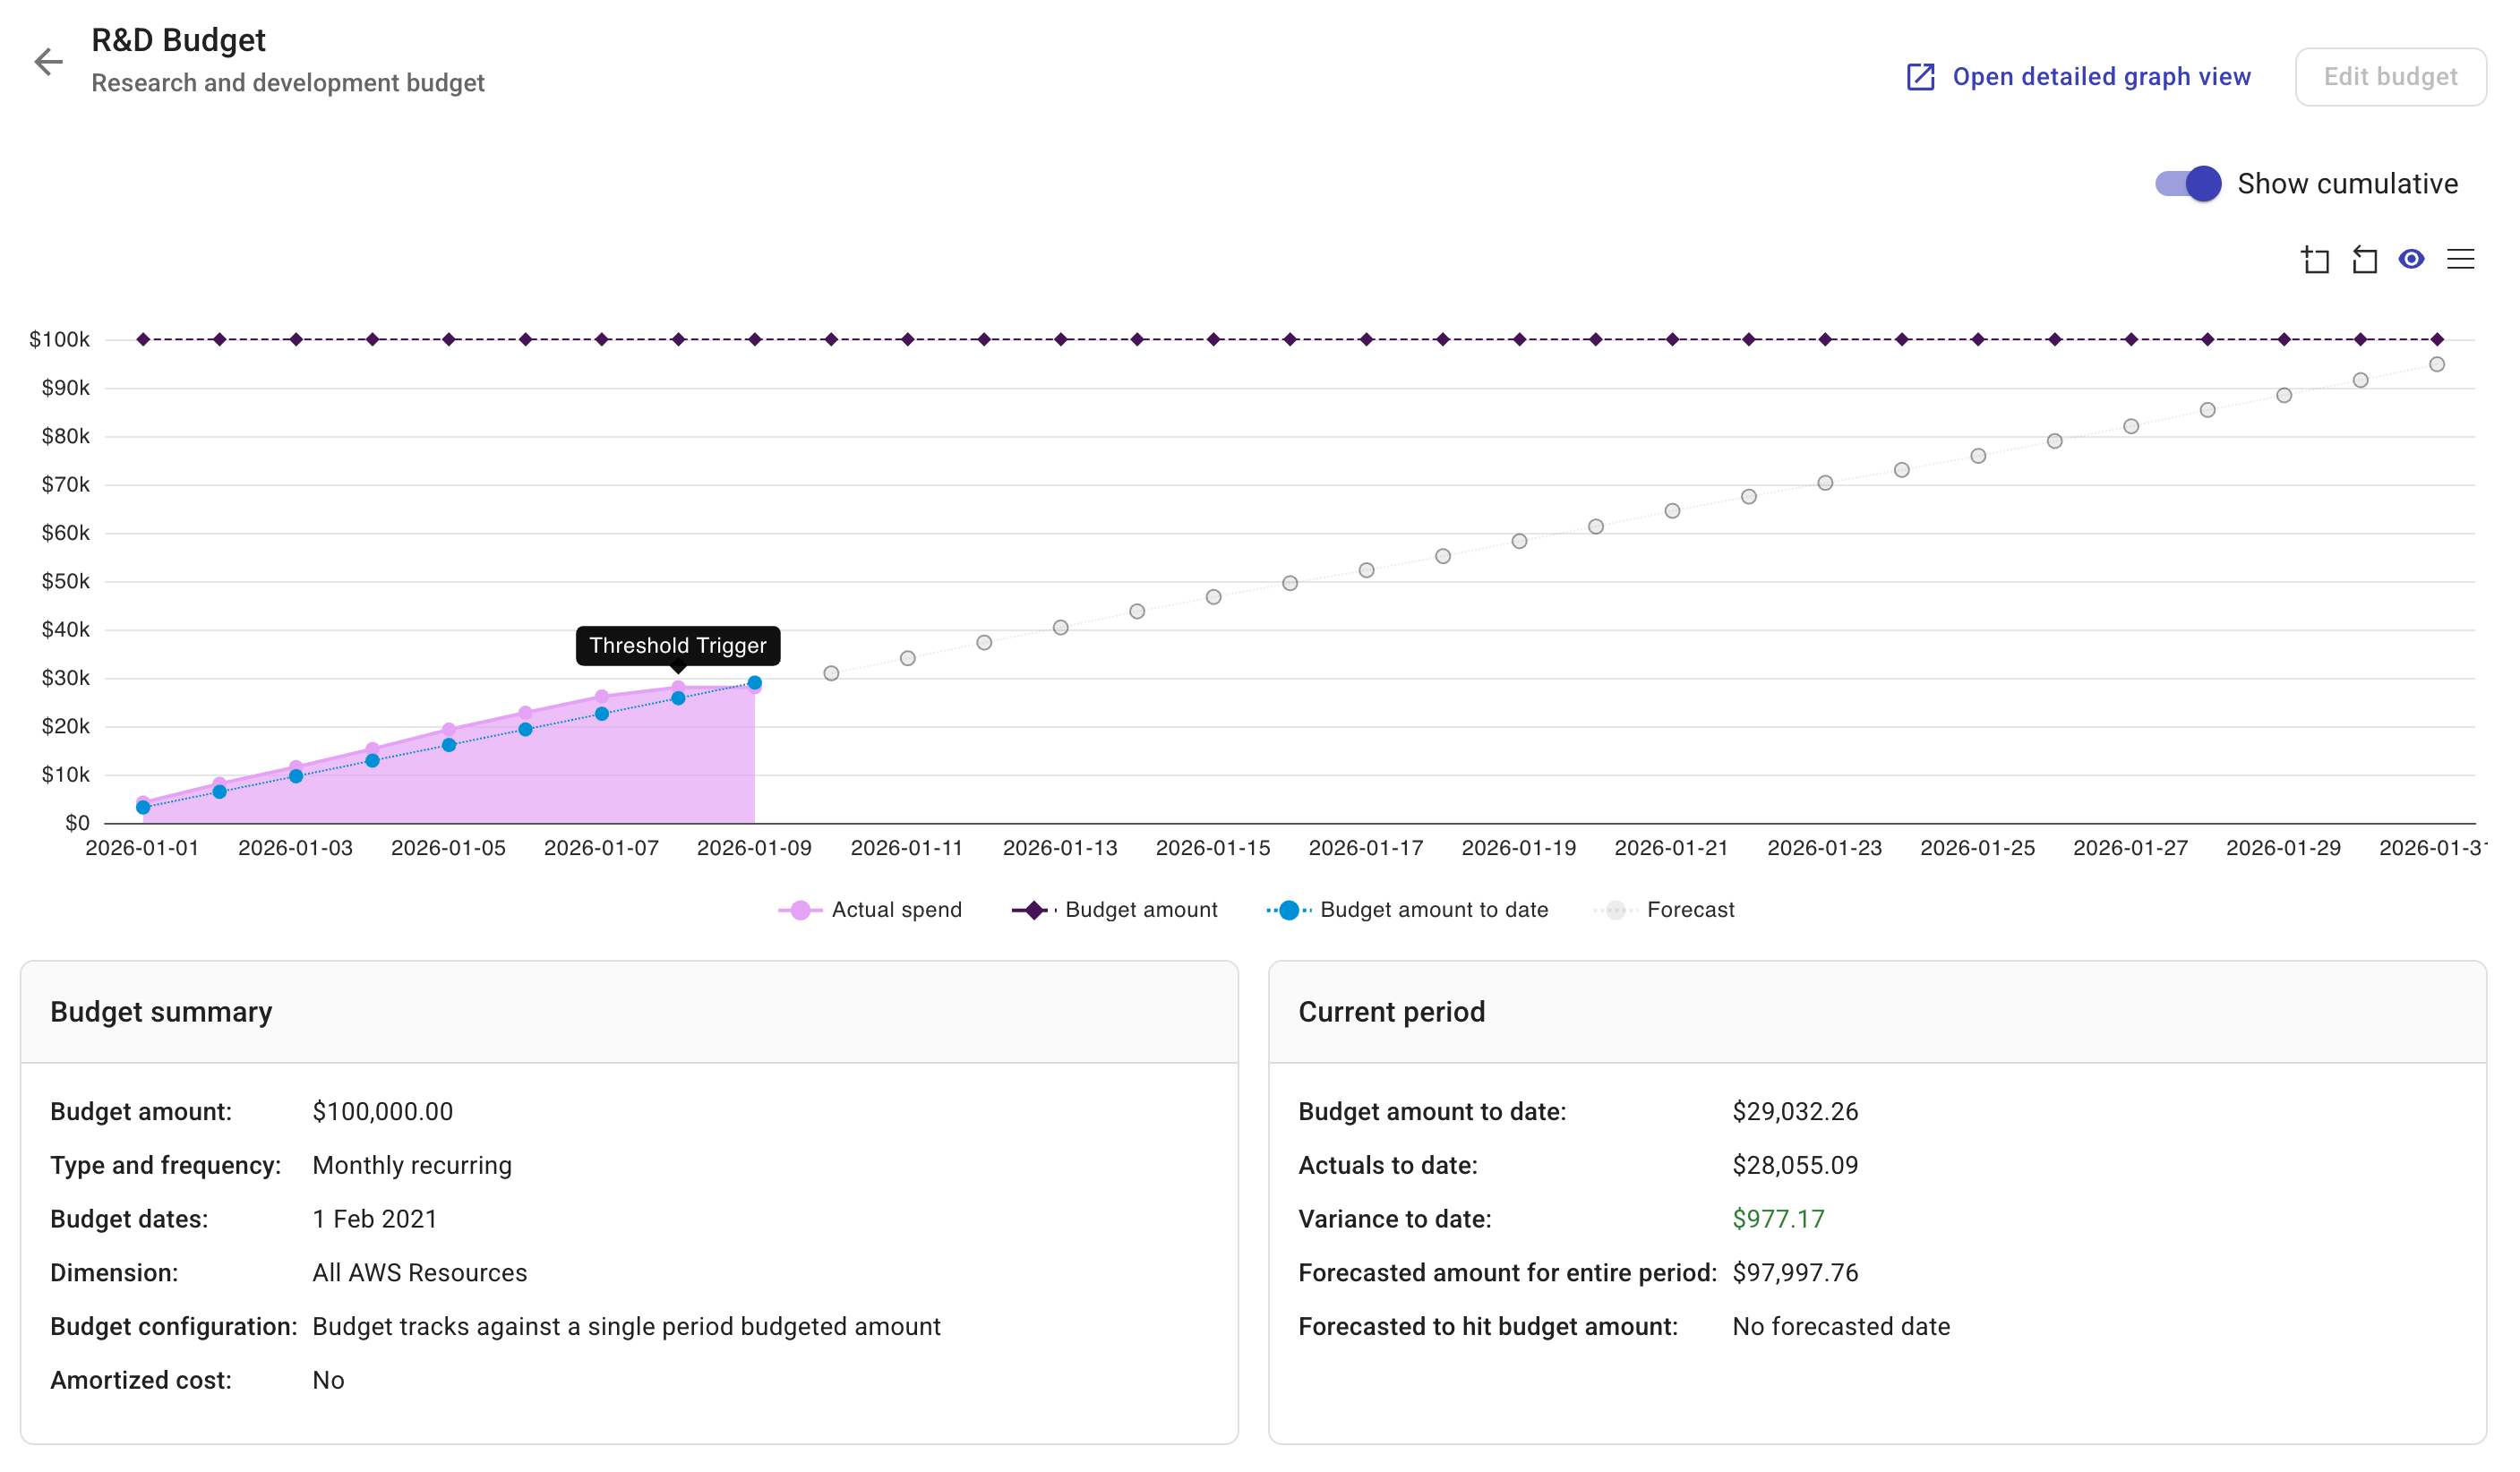
Task: Click the Edit budget button
Action: (x=2390, y=77)
